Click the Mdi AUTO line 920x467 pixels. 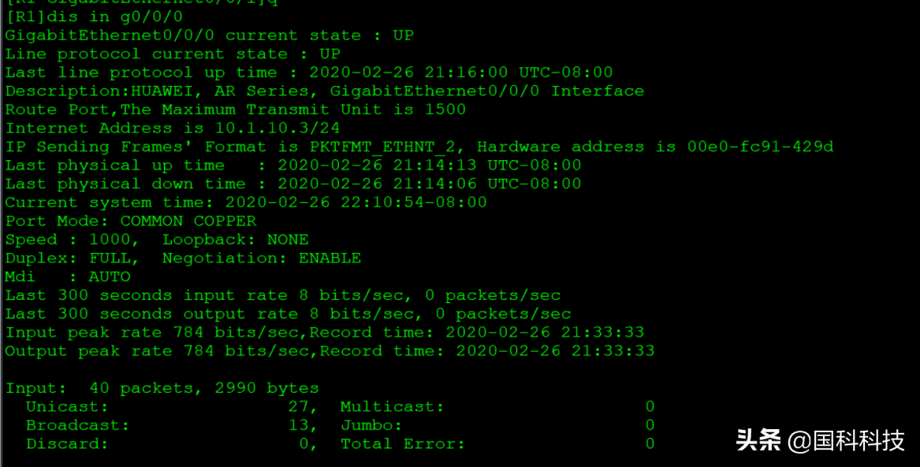(x=68, y=277)
